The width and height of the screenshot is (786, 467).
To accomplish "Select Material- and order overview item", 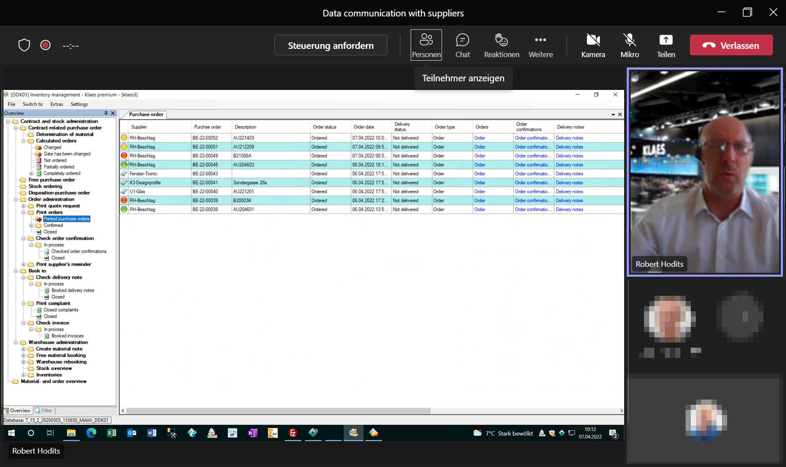I will [x=54, y=381].
